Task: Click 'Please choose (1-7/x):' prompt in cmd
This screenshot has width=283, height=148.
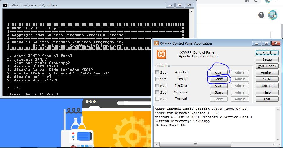Action: point(33,94)
